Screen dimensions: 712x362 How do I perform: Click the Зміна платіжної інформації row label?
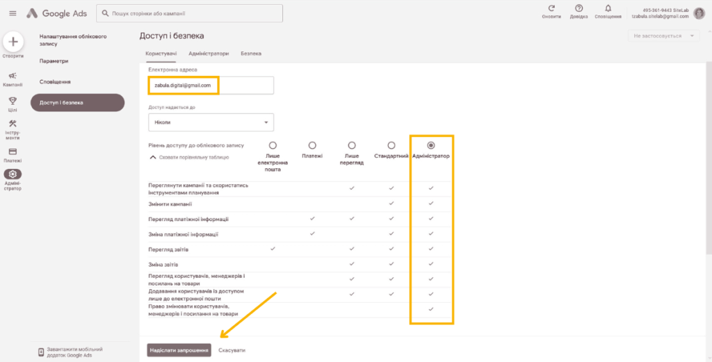[x=183, y=235]
